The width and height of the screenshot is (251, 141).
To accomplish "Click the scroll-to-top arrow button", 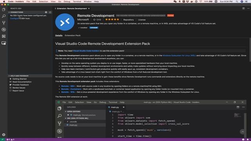I will pyautogui.click(x=242, y=132).
